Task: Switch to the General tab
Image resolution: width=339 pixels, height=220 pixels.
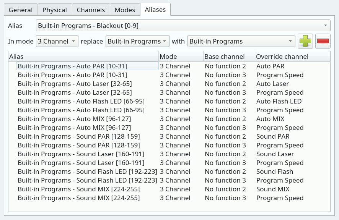Action: tap(21, 10)
